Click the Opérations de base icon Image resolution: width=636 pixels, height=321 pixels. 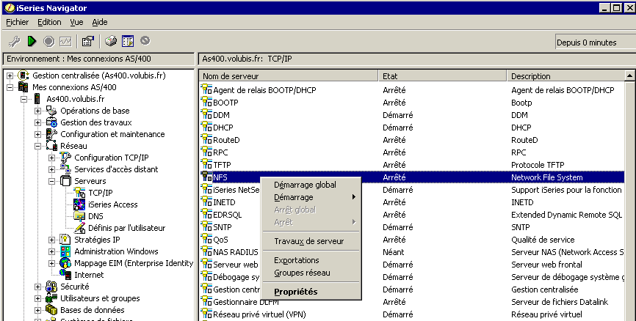pos(51,111)
